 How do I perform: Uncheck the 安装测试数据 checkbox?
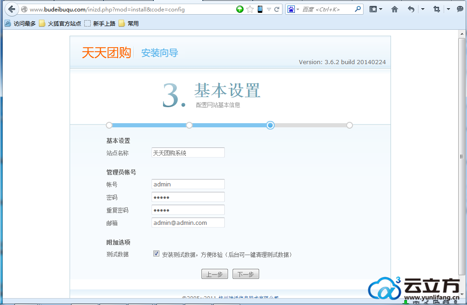[156, 253]
